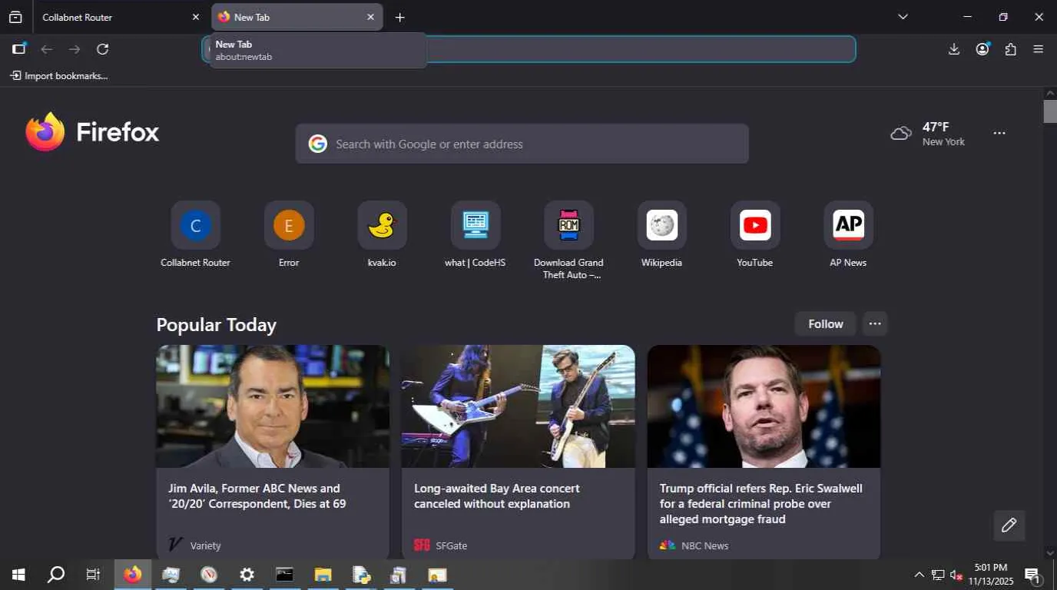The image size is (1057, 590).
Task: Go forward one page in Firefox
Action: 75,49
